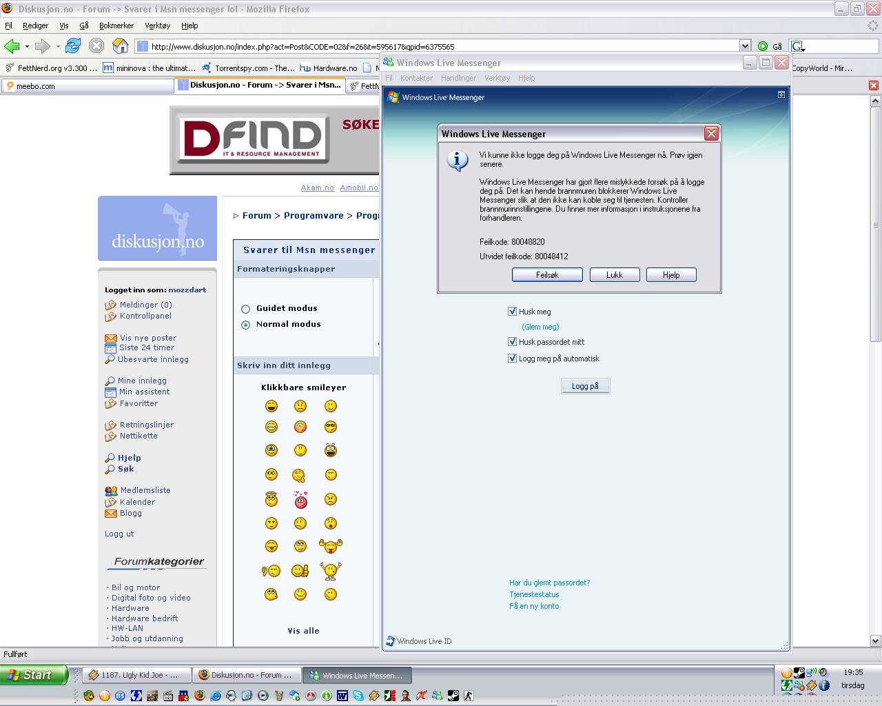Viewport: 882px width, 706px height.
Task: Insert the thumbs-up smiley
Action: (x=300, y=571)
